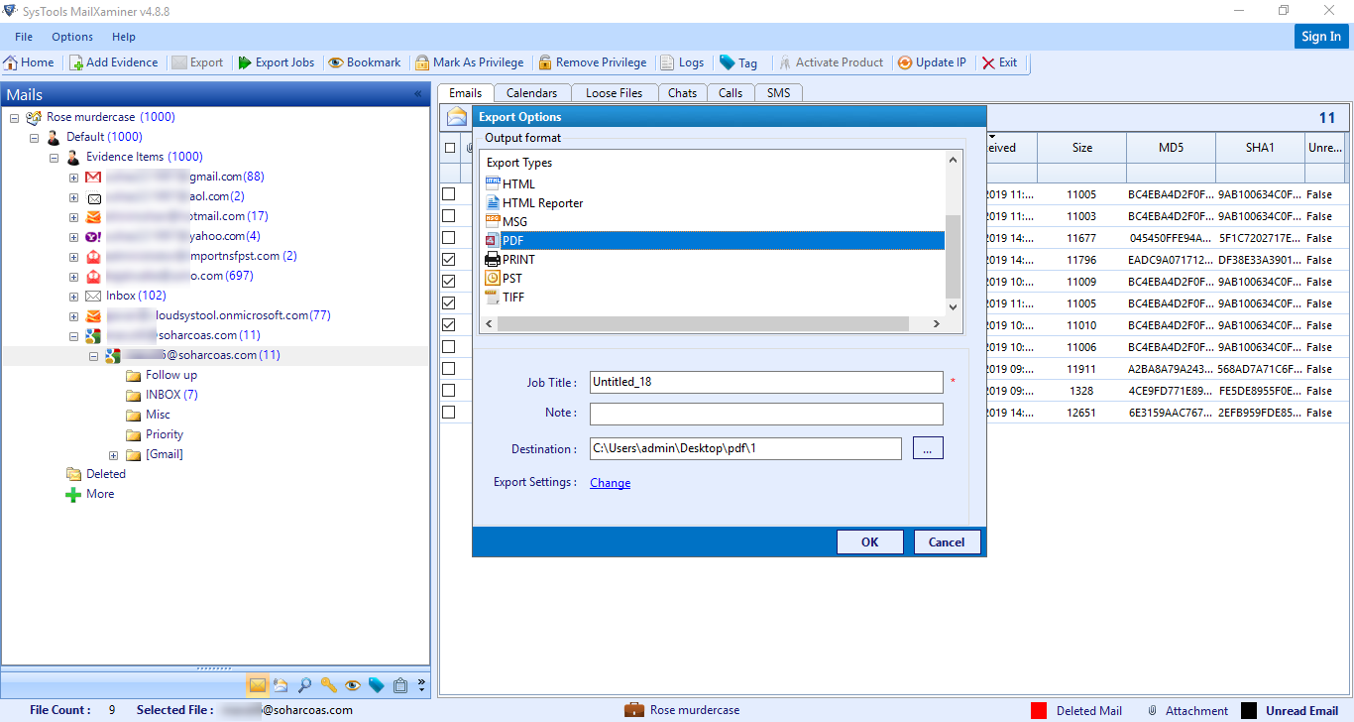Screen dimensions: 1354x722
Task: Check the email row with size 11003
Action: pos(449,215)
